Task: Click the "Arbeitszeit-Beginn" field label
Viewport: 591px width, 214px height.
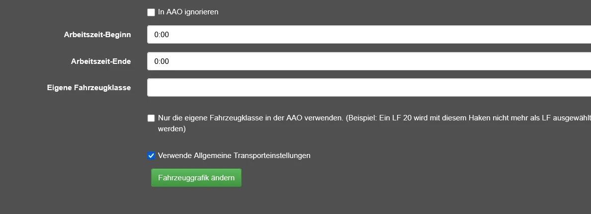Action: coord(97,35)
